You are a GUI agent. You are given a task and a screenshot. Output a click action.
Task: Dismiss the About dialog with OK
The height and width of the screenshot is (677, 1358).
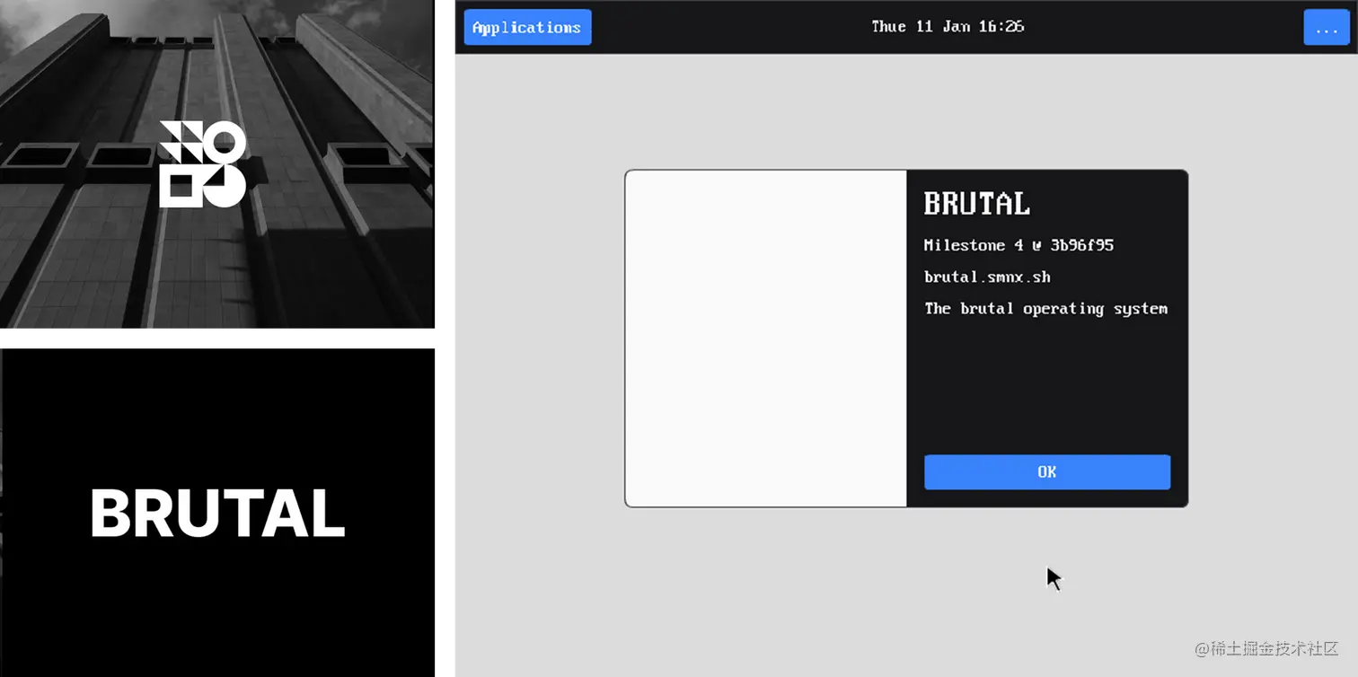pos(1047,471)
